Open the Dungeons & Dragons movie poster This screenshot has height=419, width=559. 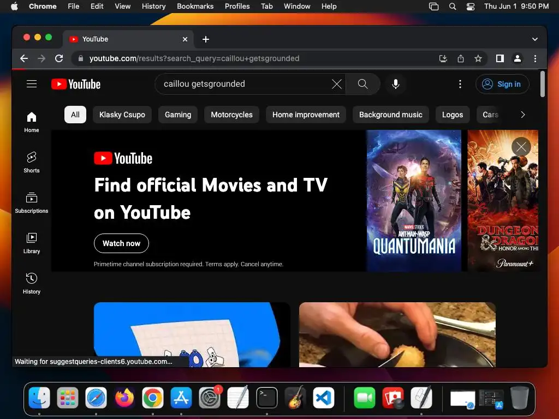point(503,201)
